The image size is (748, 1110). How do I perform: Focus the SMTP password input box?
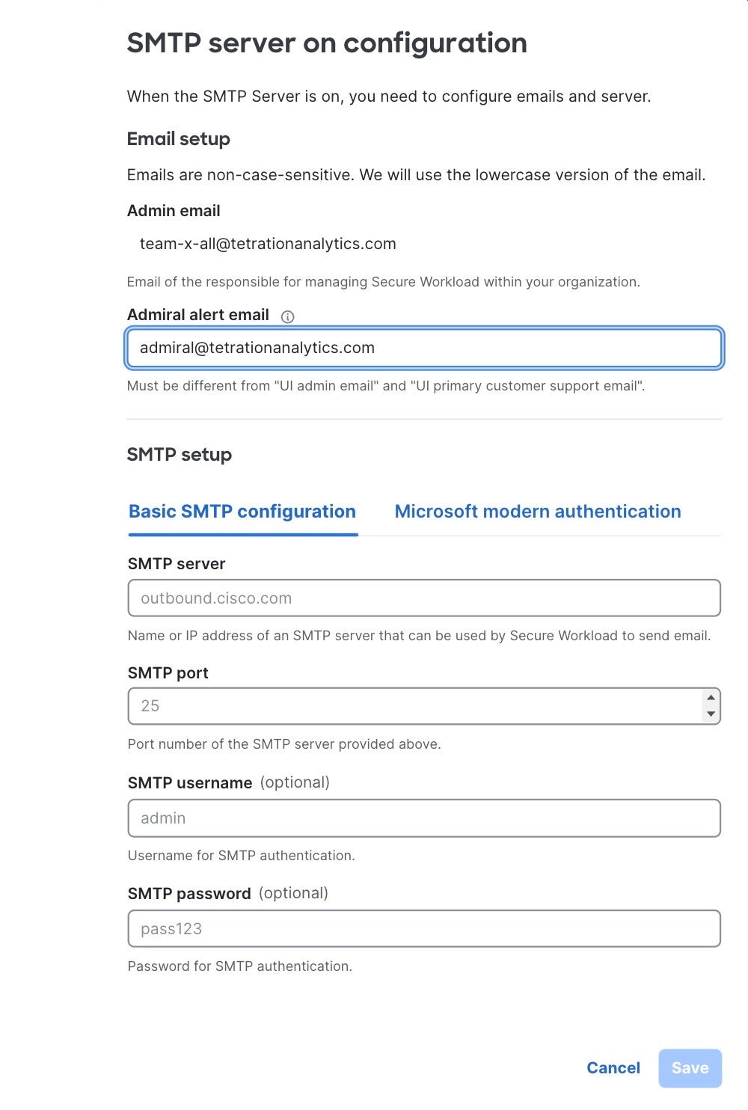[x=424, y=929]
